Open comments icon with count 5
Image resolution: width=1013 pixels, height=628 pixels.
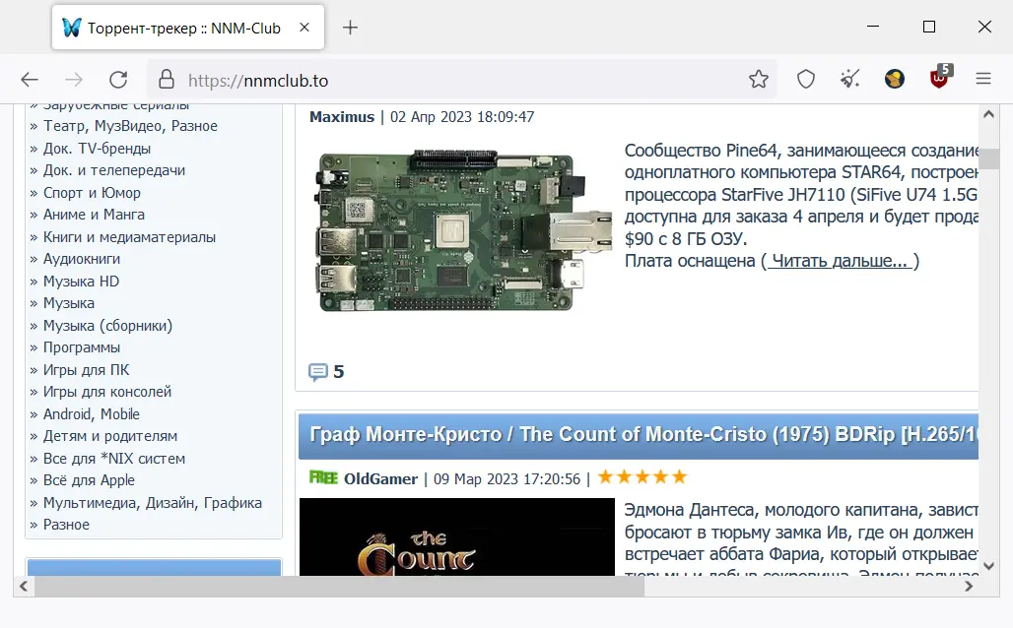(x=326, y=372)
